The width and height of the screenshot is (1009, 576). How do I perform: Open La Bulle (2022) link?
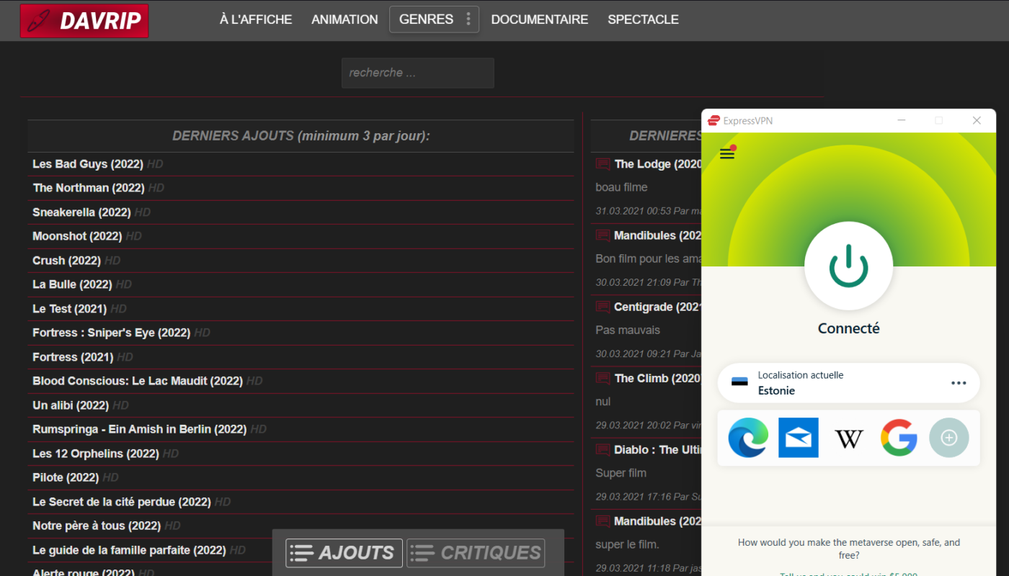tap(72, 284)
